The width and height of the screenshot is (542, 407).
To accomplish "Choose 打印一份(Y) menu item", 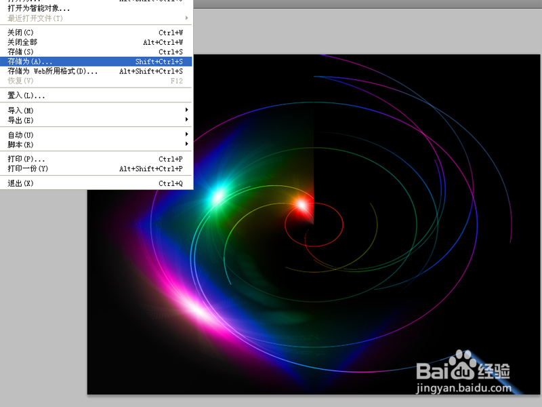I will click(96, 168).
